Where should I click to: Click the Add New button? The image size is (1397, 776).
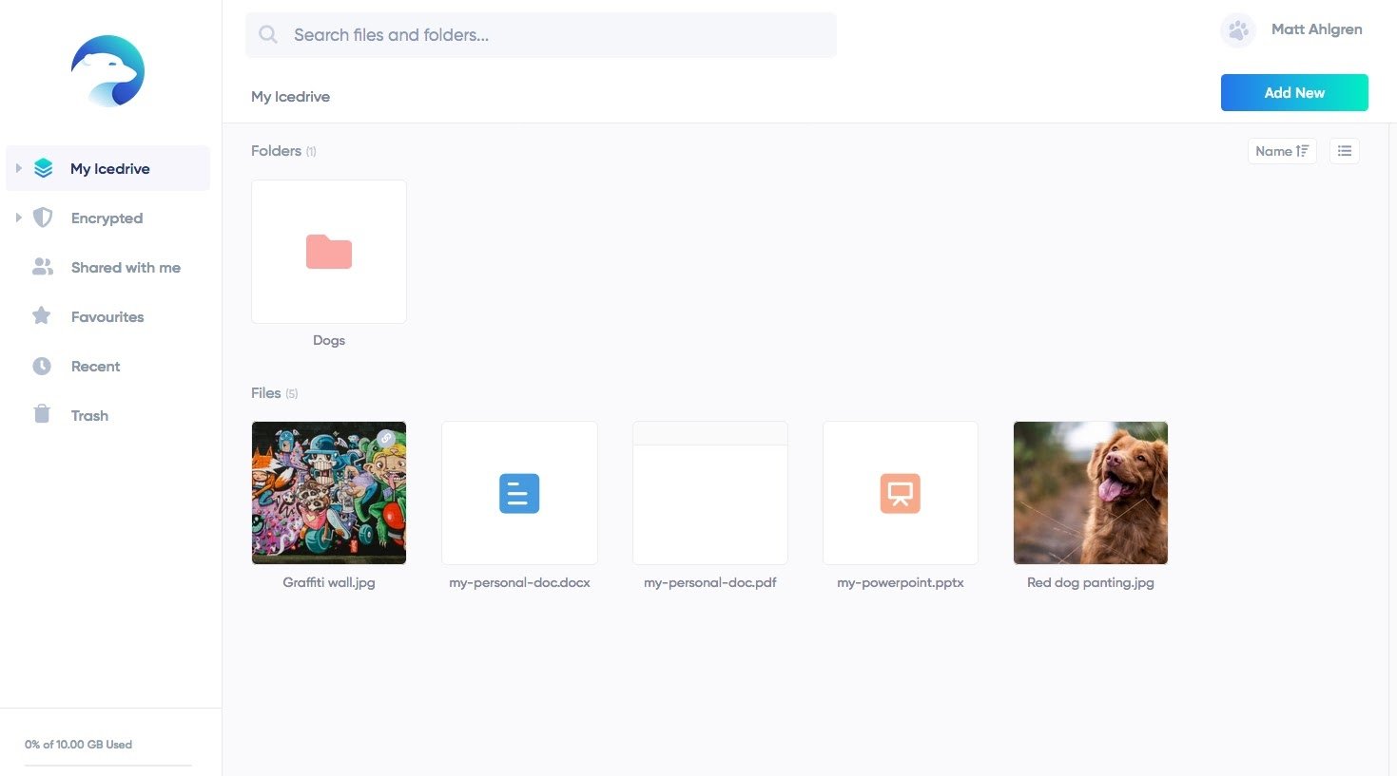click(1293, 93)
